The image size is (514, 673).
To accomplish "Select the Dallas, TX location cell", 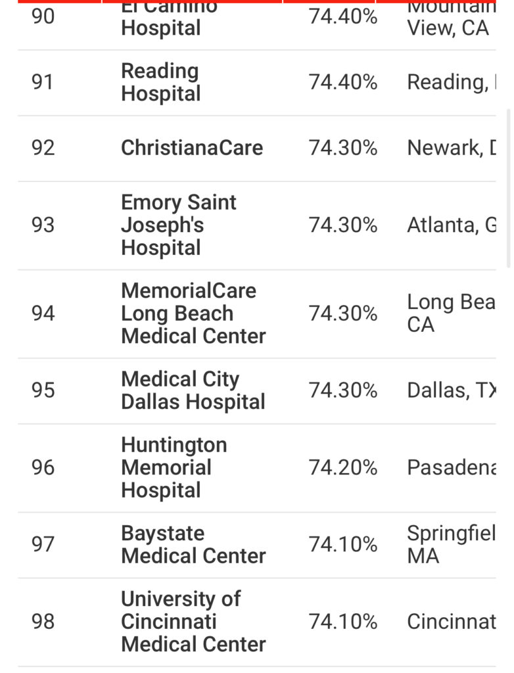I will pos(452,390).
